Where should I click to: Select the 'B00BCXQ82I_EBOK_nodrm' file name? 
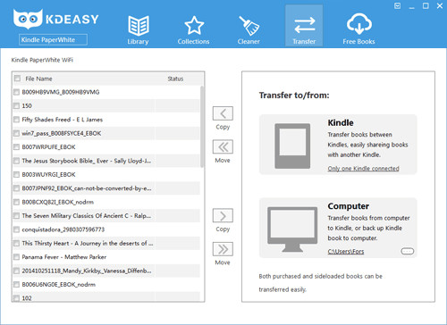pyautogui.click(x=58, y=202)
